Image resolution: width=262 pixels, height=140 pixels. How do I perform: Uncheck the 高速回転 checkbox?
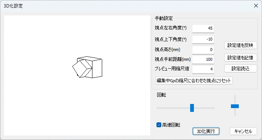pyautogui.click(x=159, y=125)
